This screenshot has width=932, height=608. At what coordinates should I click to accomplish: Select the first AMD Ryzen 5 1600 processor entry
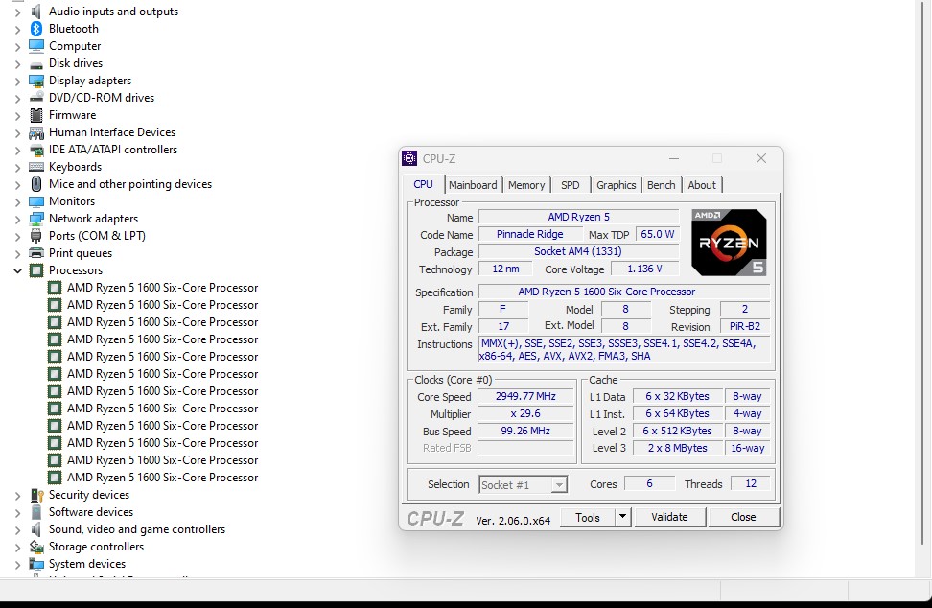[162, 288]
